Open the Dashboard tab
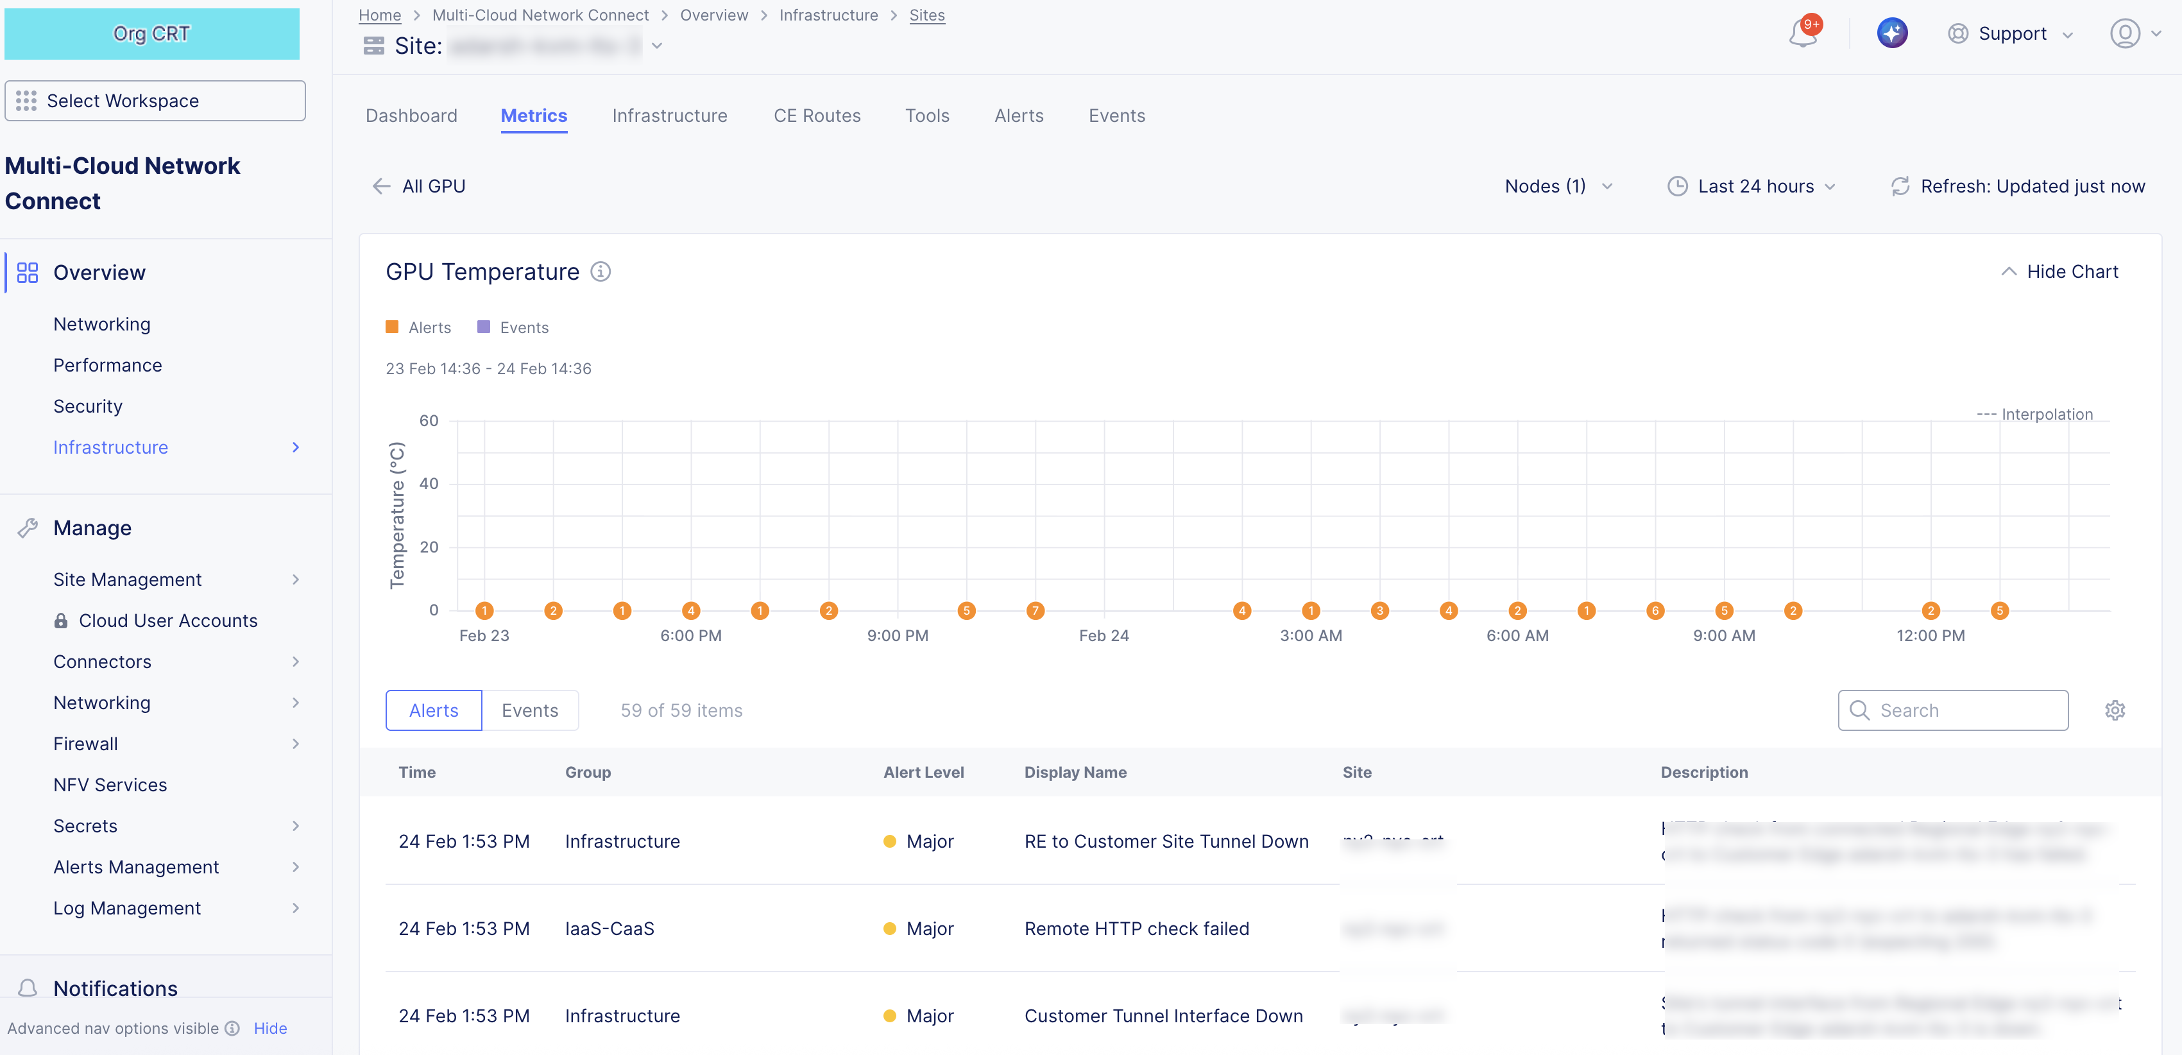2182x1055 pixels. coord(411,116)
